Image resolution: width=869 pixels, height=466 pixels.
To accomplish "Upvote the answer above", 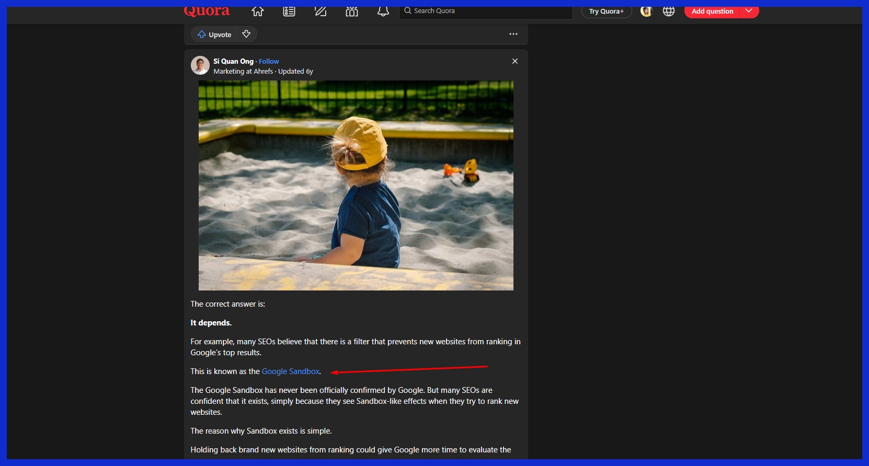I will point(214,34).
